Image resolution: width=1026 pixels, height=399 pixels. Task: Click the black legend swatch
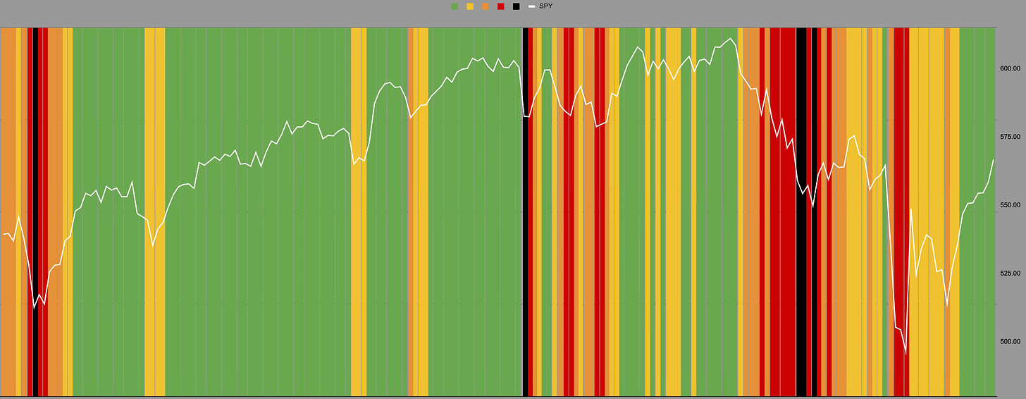(x=517, y=6)
